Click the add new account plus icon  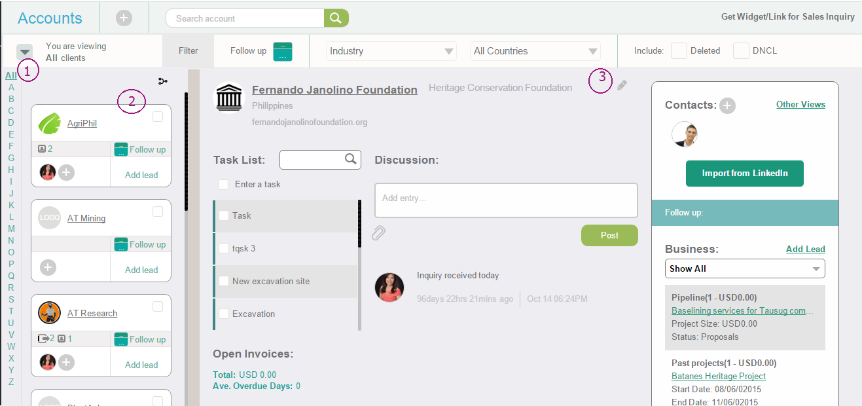(x=124, y=18)
